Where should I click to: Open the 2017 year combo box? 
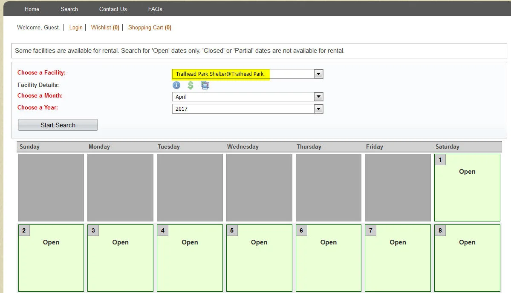point(248,109)
